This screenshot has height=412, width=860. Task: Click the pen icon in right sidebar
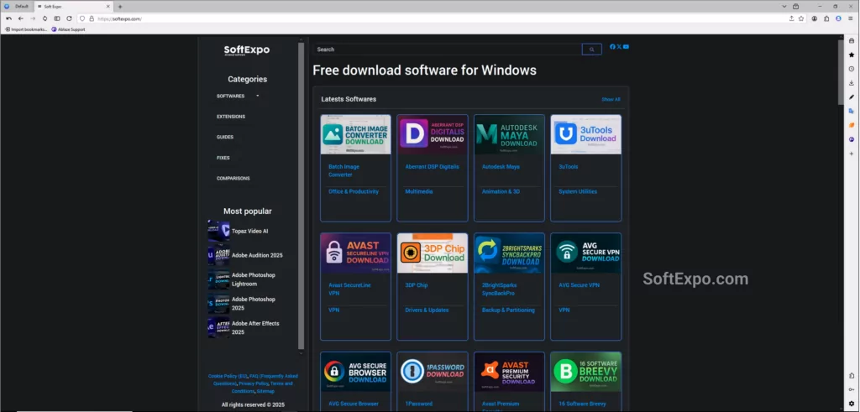coord(852,97)
